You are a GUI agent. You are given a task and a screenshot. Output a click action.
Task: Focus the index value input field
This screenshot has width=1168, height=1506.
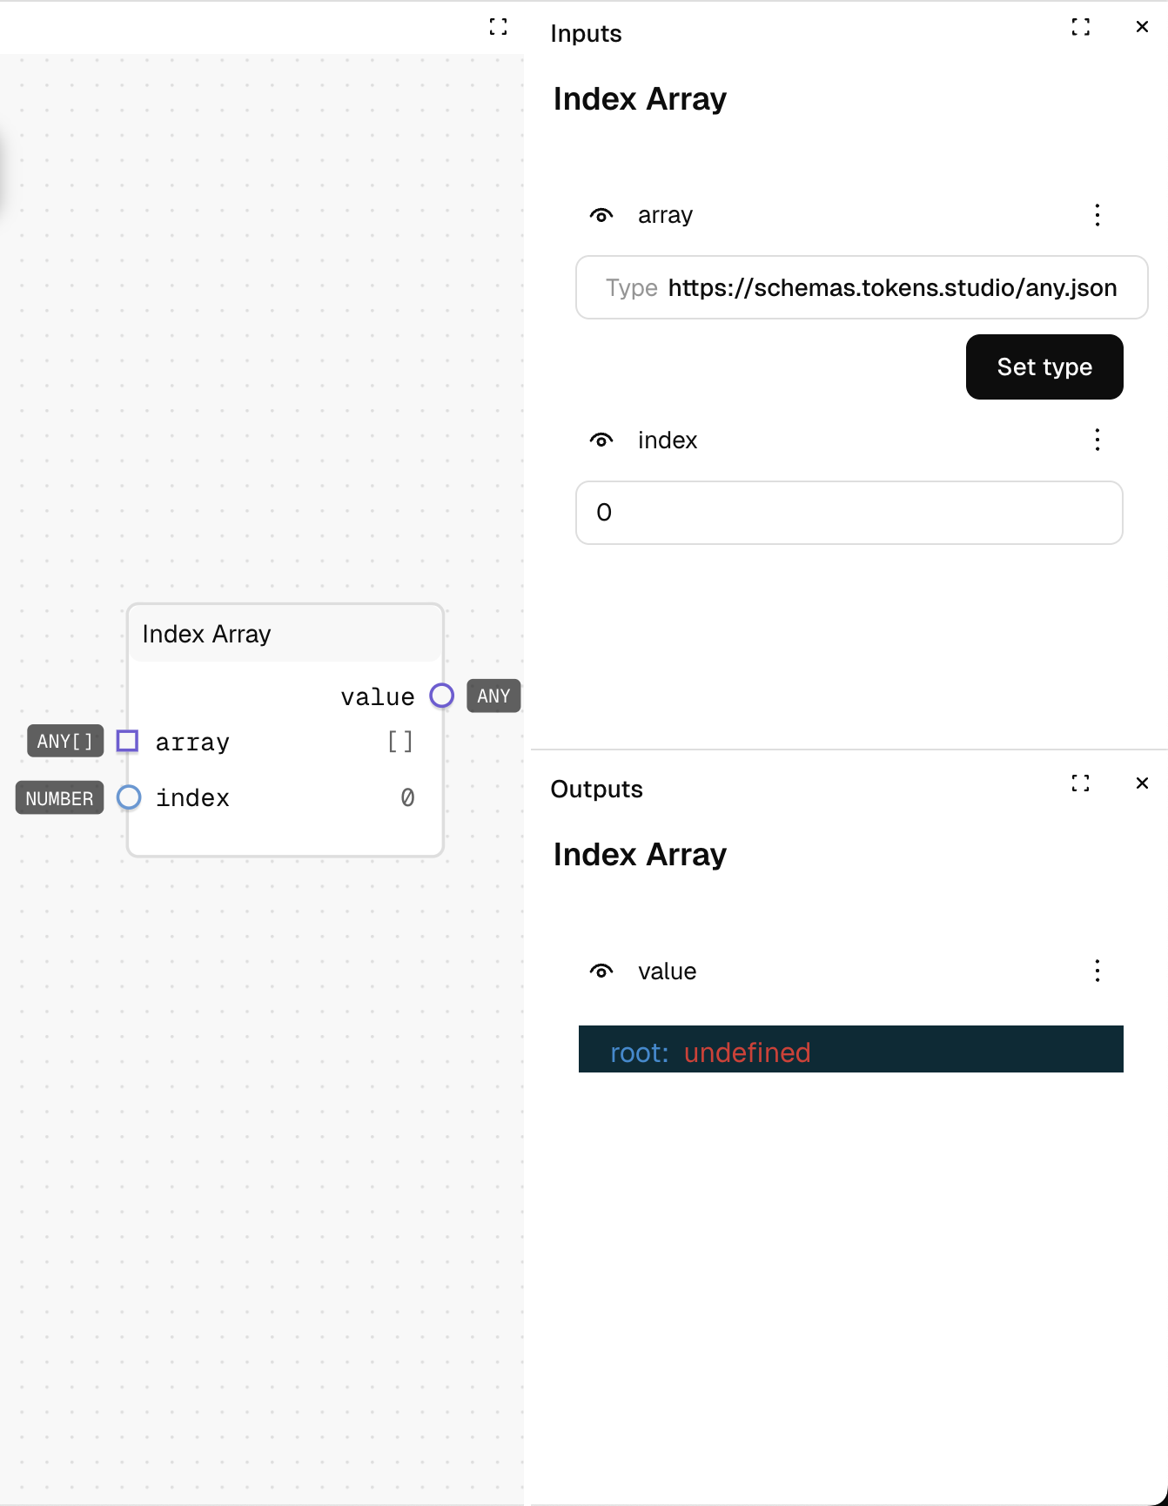[x=849, y=513]
